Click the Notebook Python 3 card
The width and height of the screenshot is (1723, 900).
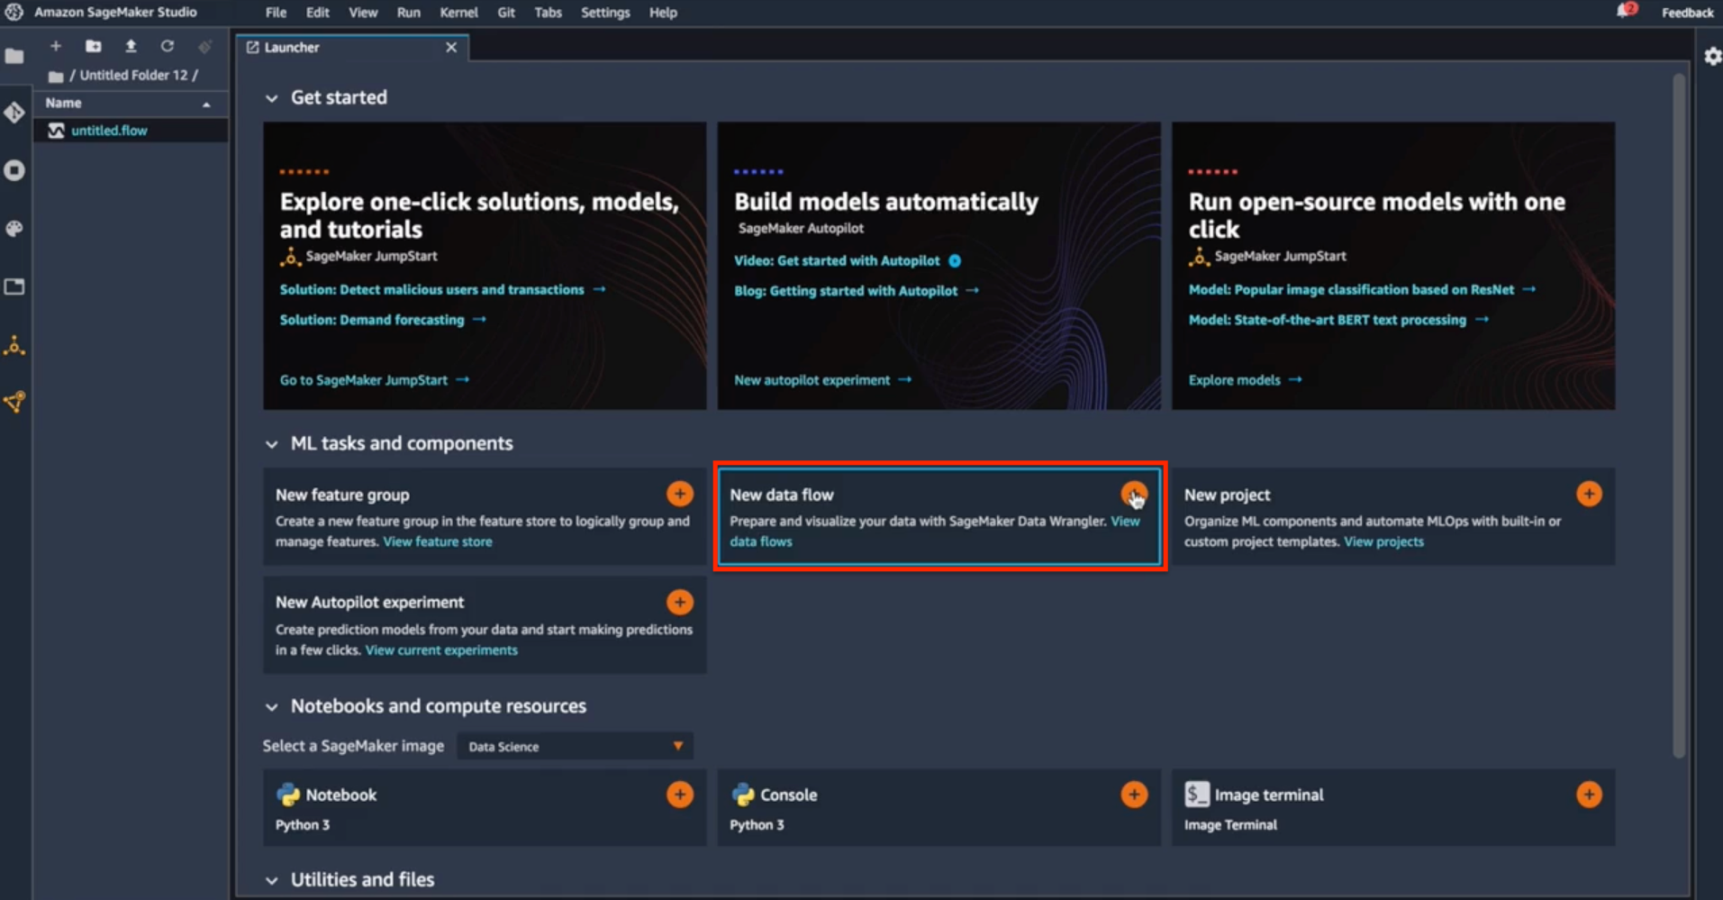click(x=485, y=807)
